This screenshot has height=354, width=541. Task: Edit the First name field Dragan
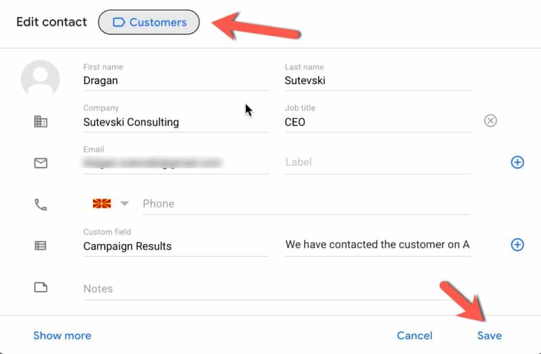point(175,81)
